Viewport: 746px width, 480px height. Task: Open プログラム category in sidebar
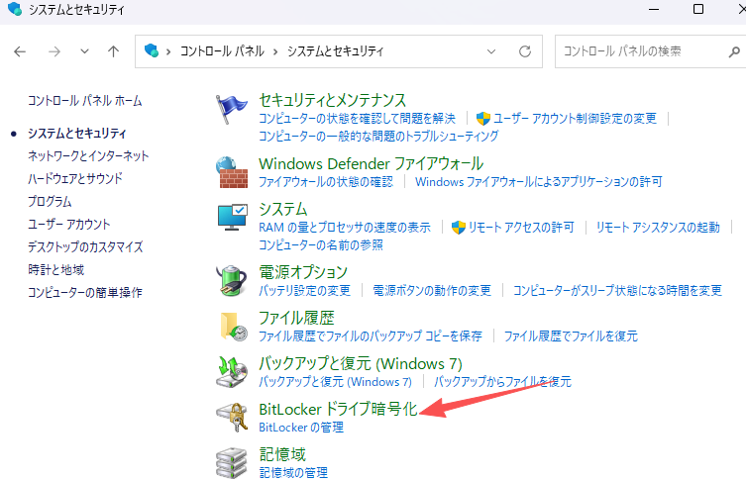point(50,202)
